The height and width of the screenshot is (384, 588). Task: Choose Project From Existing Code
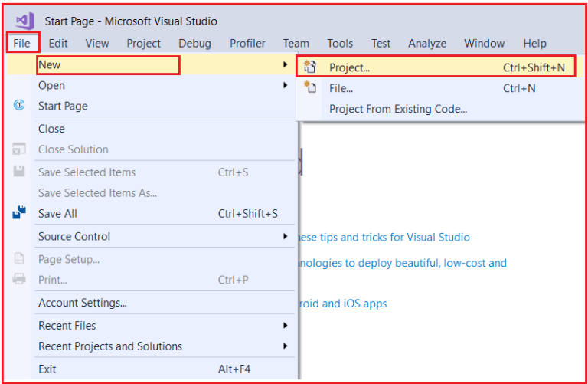398,109
